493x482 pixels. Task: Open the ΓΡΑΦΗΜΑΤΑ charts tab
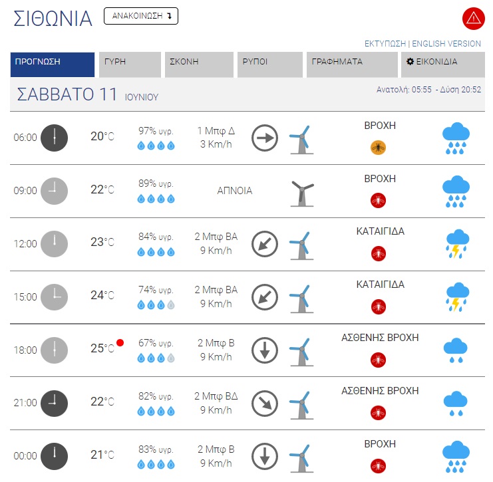(351, 64)
